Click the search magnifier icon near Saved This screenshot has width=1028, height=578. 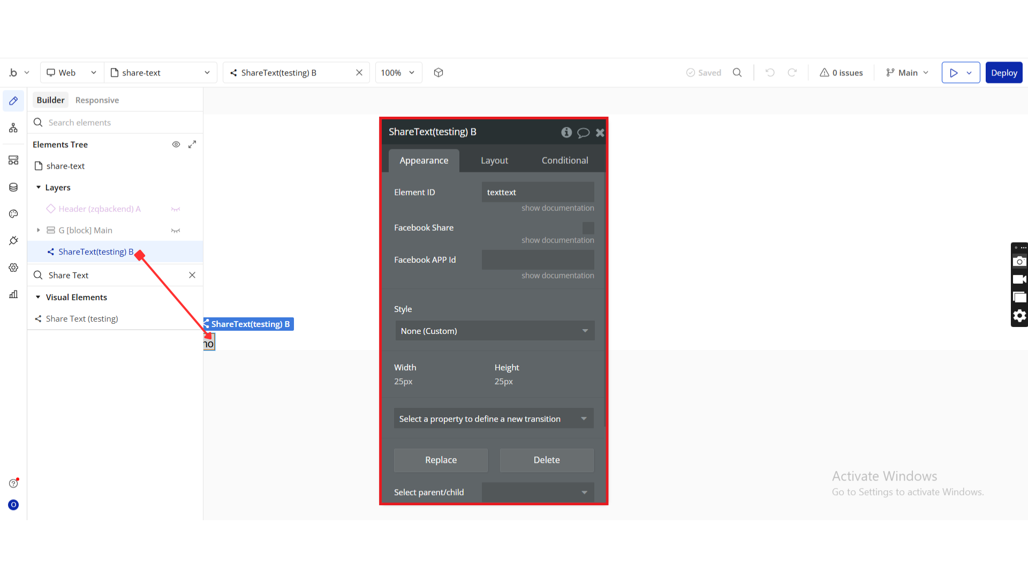point(737,73)
